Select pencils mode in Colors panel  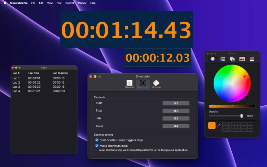[x=252, y=59]
